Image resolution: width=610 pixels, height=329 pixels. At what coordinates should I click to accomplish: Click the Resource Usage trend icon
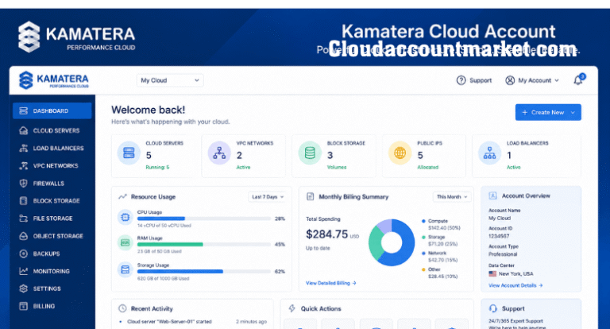point(122,196)
